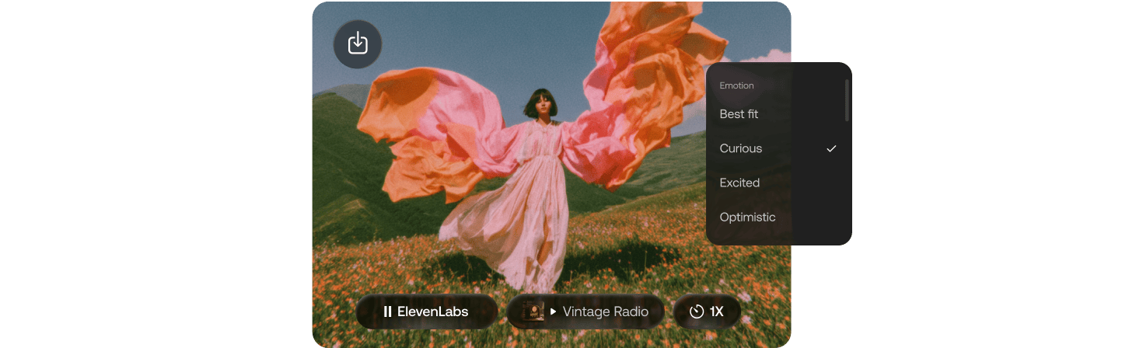Click the checkmark next to Curious

tap(831, 148)
